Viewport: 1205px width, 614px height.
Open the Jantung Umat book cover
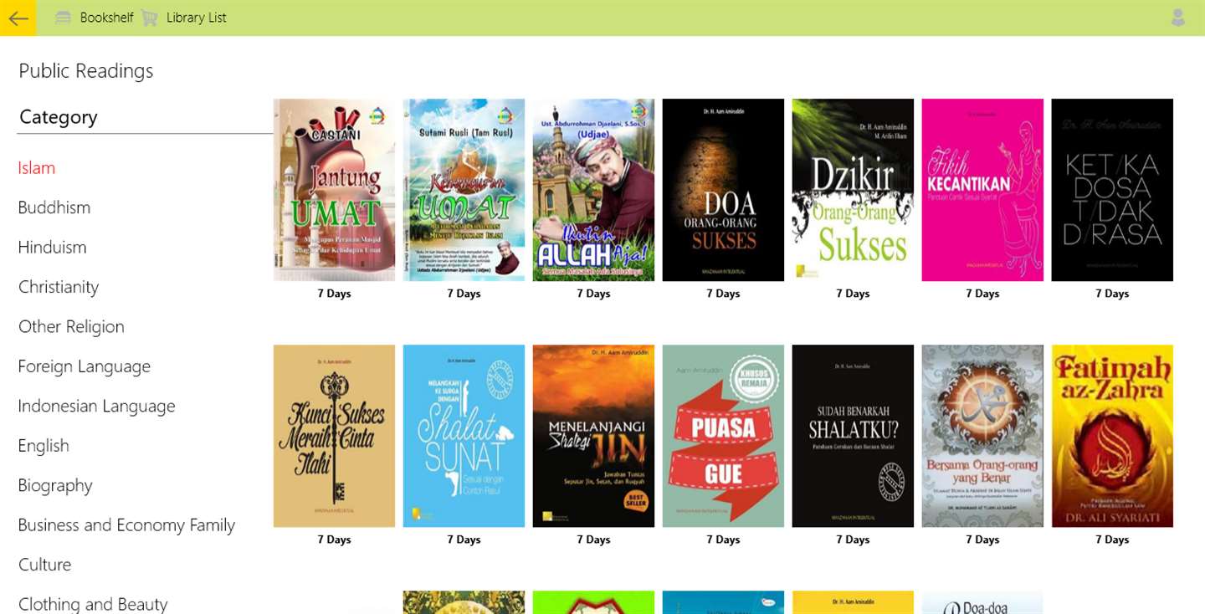(x=334, y=190)
